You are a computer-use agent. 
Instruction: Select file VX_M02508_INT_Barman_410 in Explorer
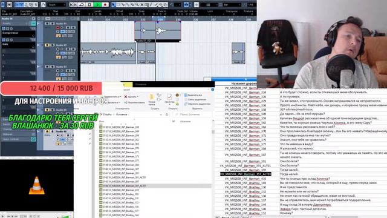(x=119, y=190)
